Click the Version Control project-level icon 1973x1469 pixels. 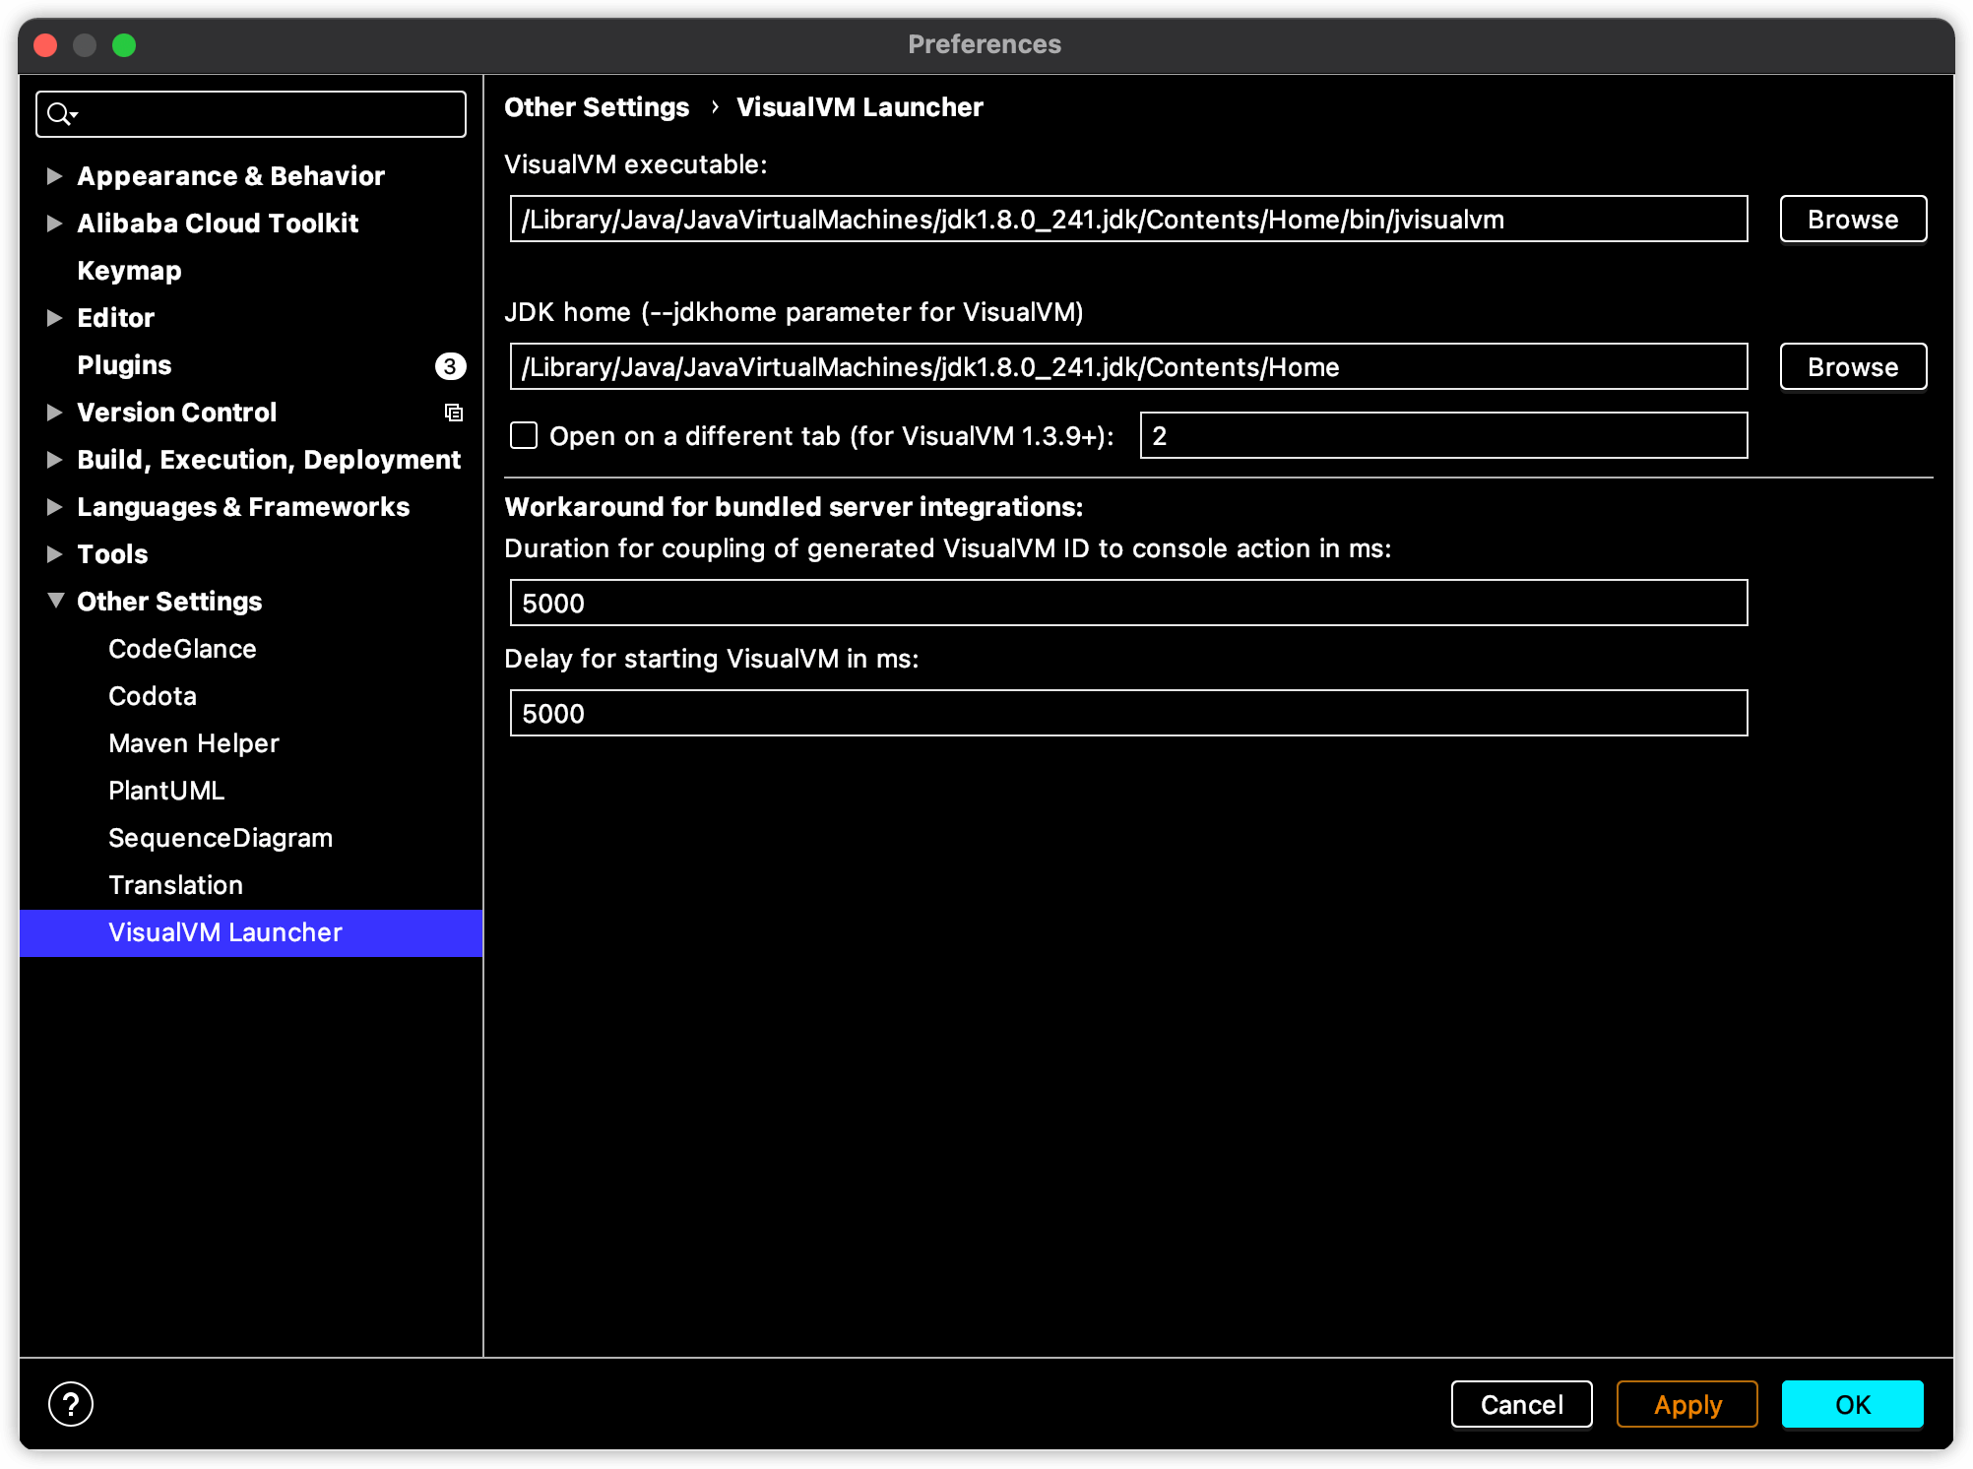pos(453,413)
